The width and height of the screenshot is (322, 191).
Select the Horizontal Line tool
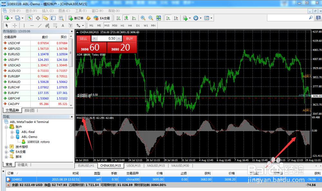point(32,25)
